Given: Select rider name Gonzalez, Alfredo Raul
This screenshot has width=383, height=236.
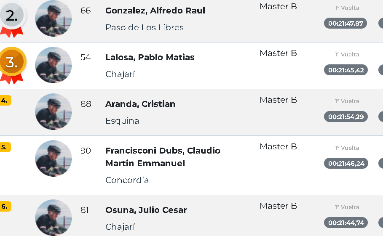Looking at the screenshot, I should click(x=155, y=11).
